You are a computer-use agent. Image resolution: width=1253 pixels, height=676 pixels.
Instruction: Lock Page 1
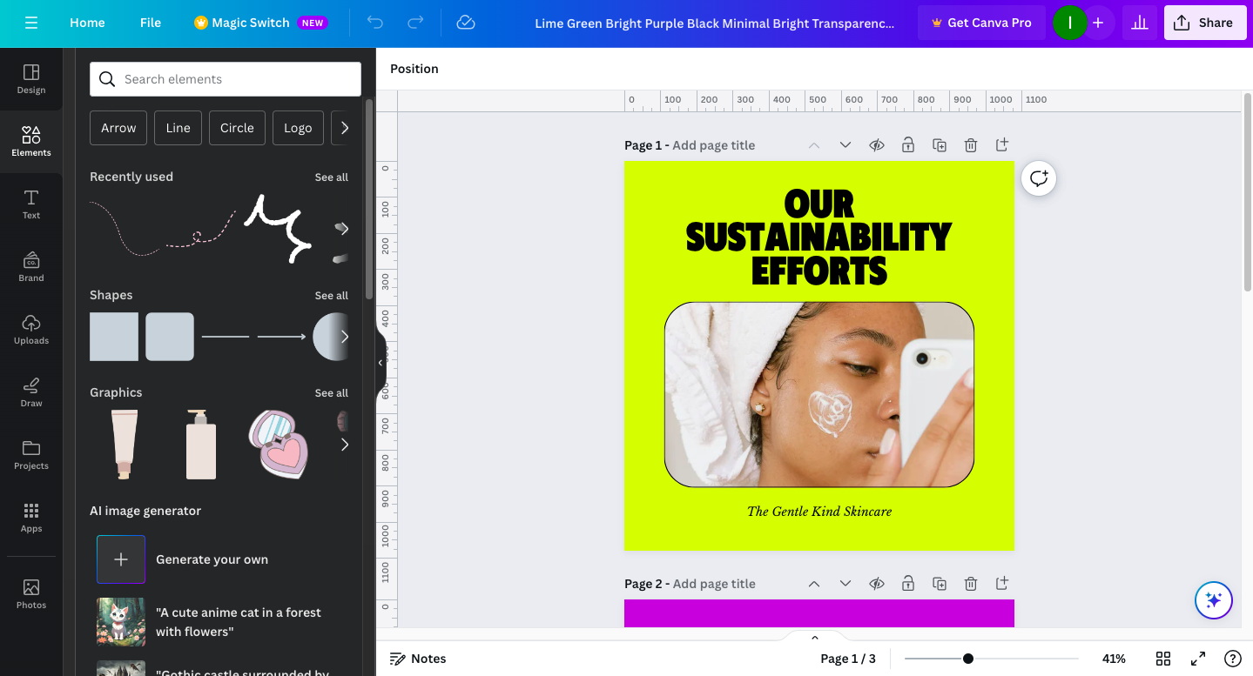point(908,145)
